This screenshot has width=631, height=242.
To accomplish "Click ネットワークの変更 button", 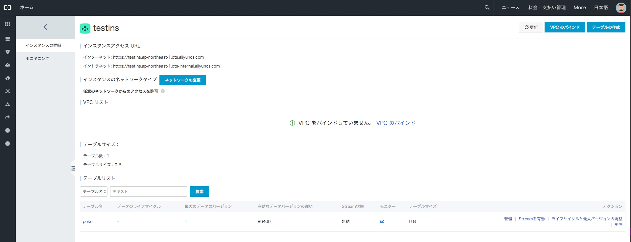I will click(x=183, y=80).
